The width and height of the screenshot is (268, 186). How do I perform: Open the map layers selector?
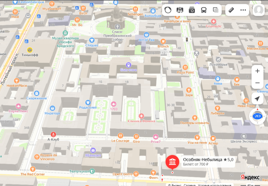[215, 10]
